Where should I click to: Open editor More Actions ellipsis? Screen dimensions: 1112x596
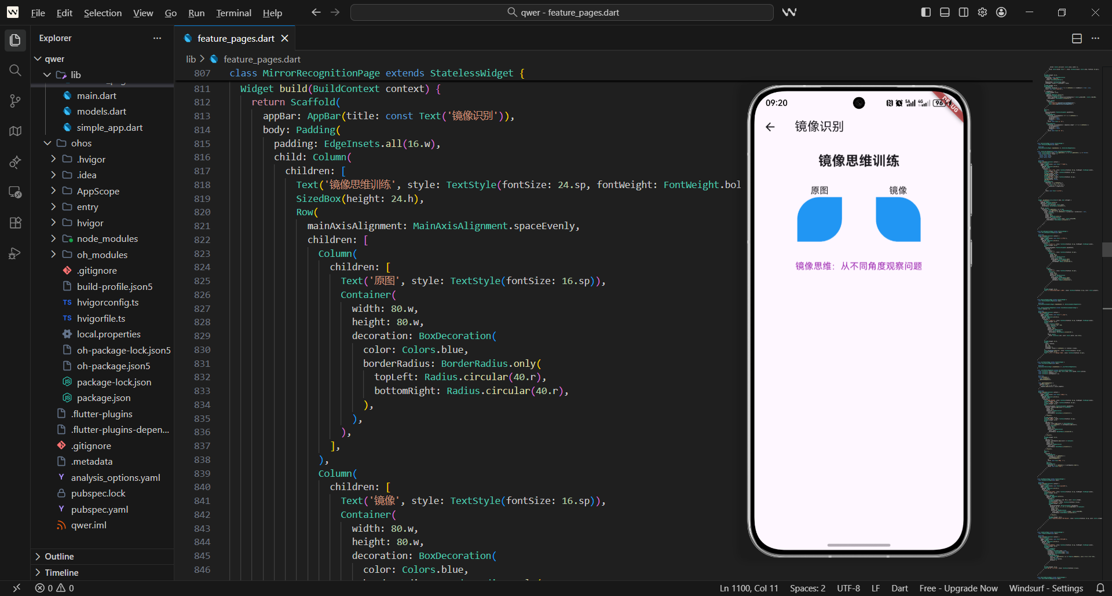coord(1095,38)
